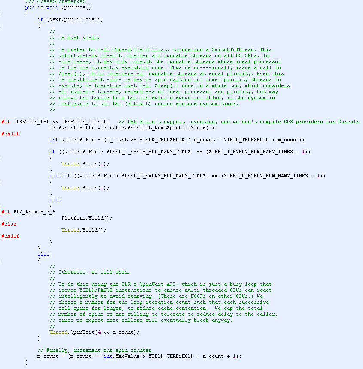The height and width of the screenshot is (369, 363).
Task: Click SLEEP_0_EVERY_HOW_MANY_TIMES in the else-if condition
Action: (163, 176)
